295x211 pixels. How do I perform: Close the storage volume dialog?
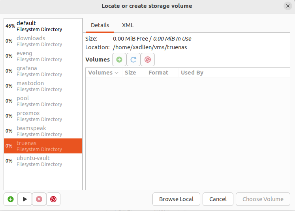tap(287, 6)
